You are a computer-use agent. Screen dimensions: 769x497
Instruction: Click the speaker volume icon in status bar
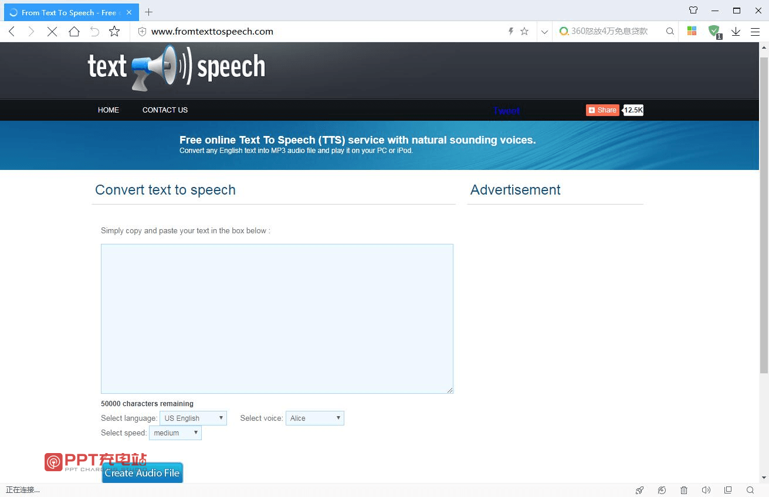(706, 490)
